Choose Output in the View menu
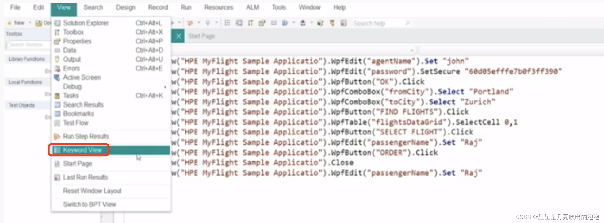The image size is (604, 223). coord(111,59)
